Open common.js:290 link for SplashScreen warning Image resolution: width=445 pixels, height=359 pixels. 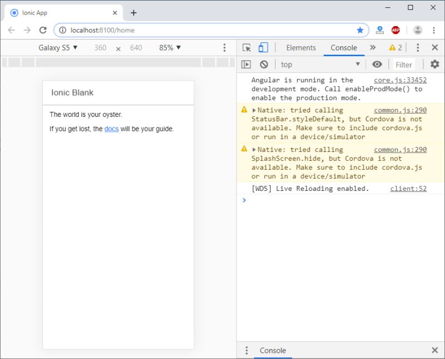[x=400, y=150]
